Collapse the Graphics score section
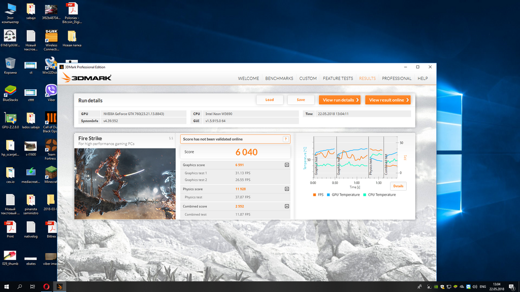This screenshot has height=292, width=520. coord(287,165)
